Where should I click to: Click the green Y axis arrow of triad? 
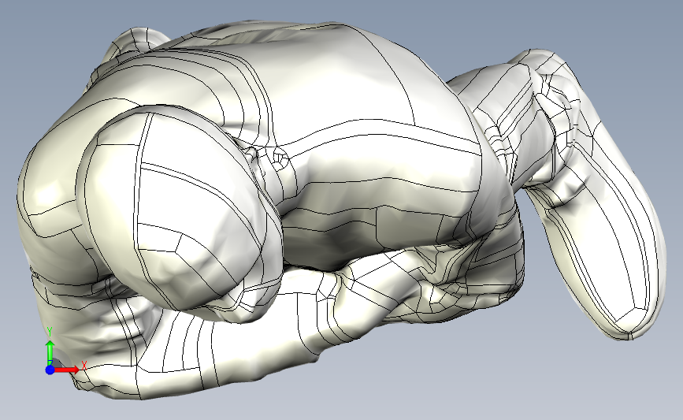(x=50, y=352)
